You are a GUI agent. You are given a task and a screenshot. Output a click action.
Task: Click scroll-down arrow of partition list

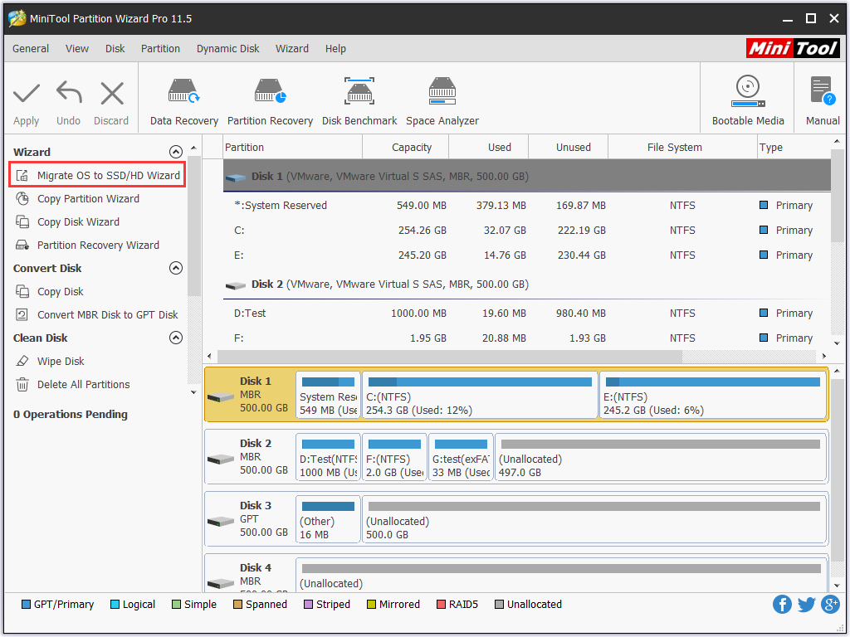[x=837, y=343]
